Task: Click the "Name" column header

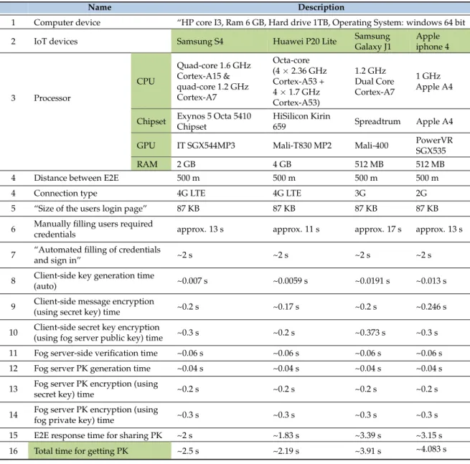Action: 100,7
